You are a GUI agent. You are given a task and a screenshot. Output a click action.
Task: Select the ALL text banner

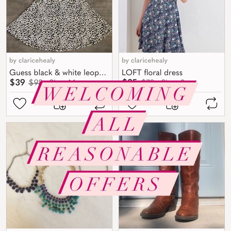[x=115, y=123]
